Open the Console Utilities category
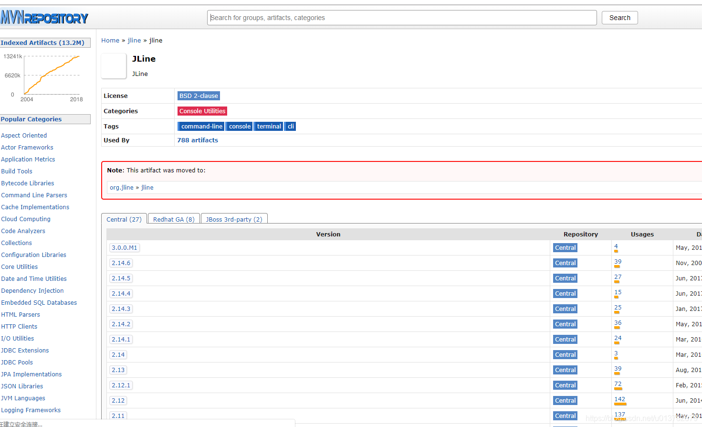 pos(202,111)
